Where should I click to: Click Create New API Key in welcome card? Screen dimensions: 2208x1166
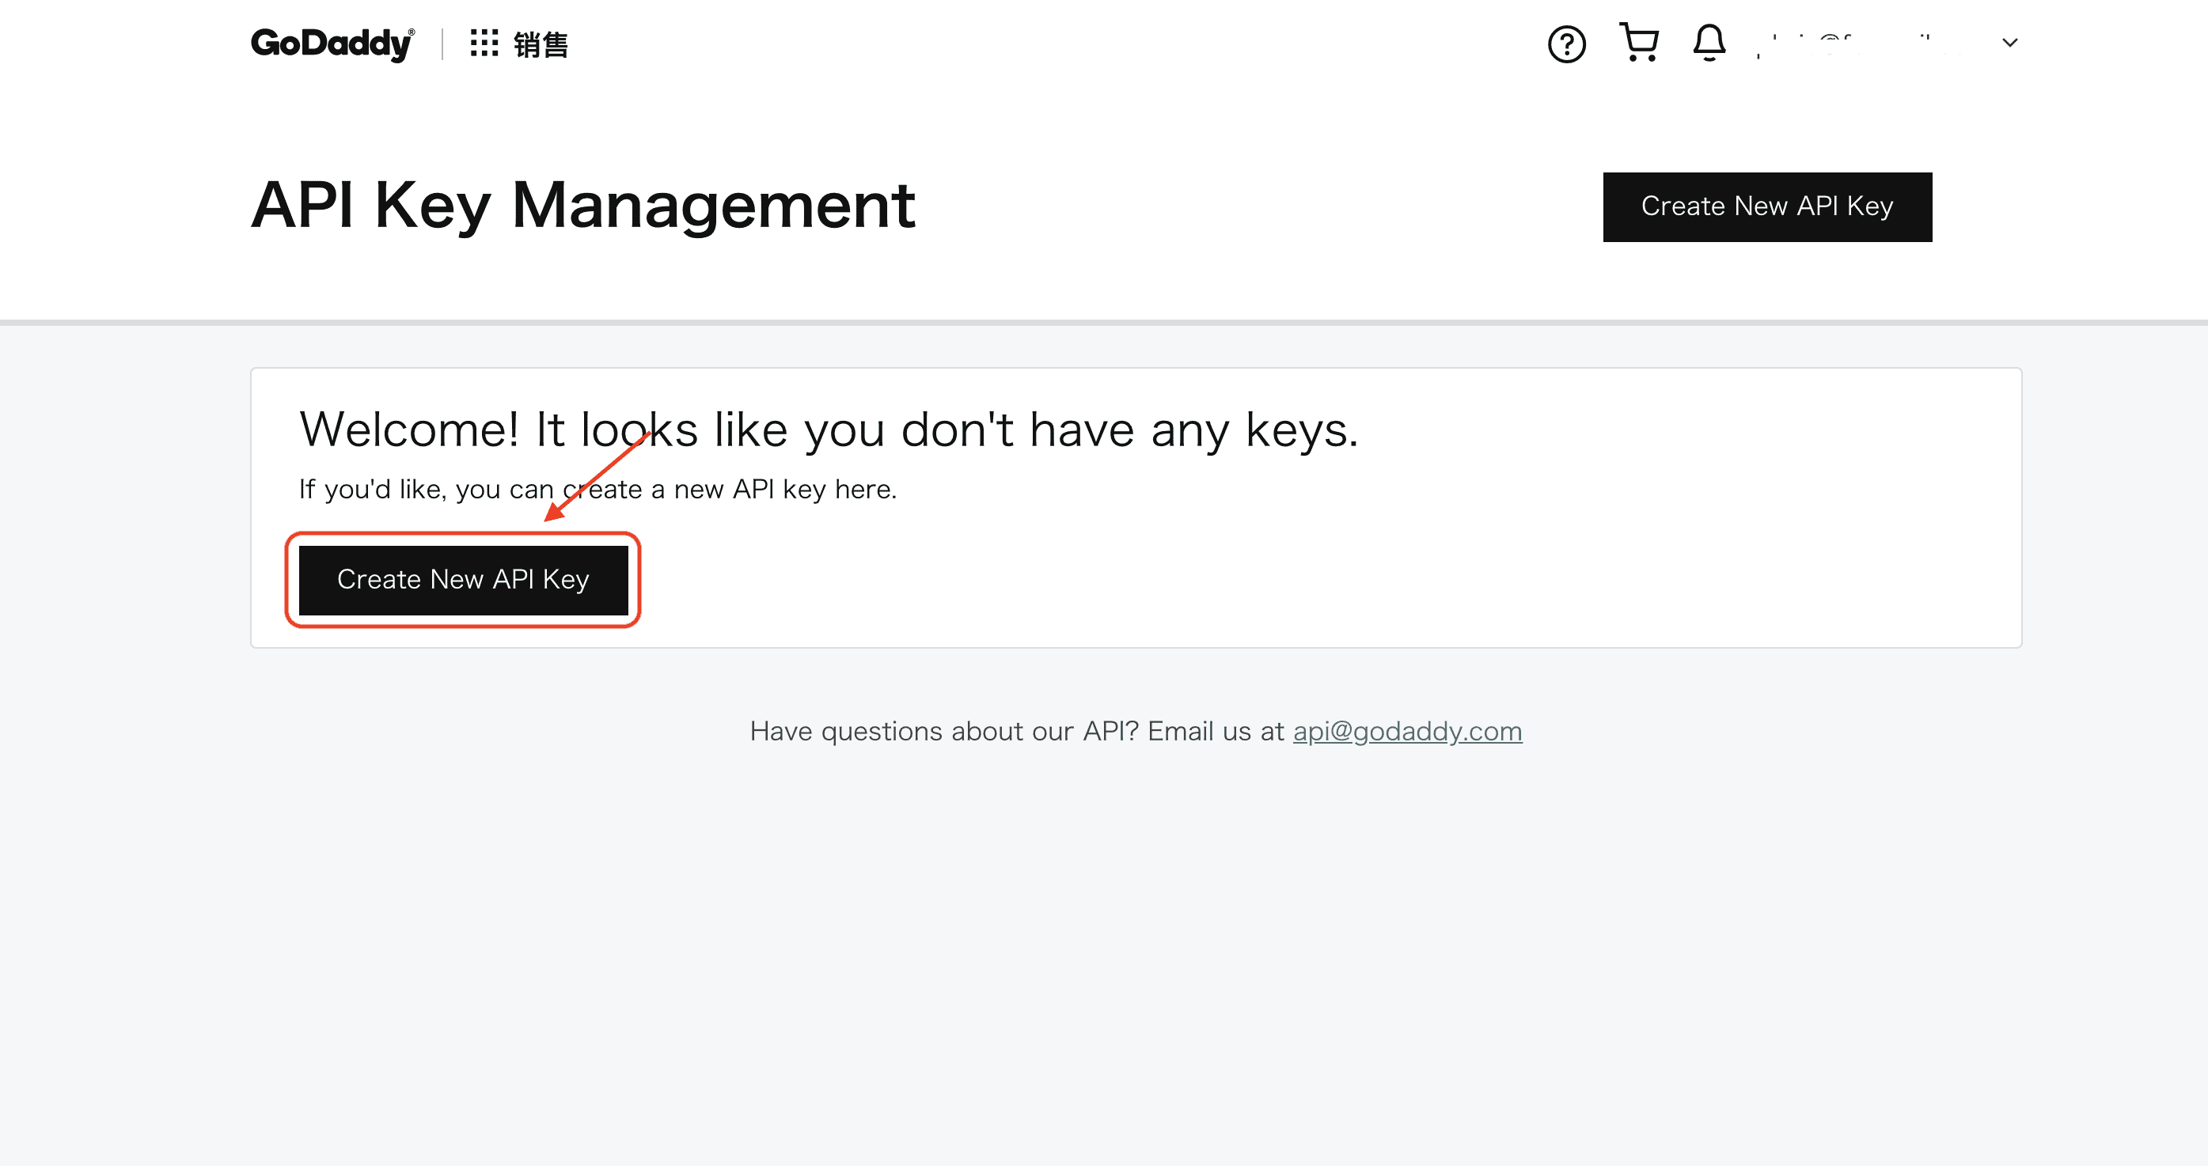463,580
